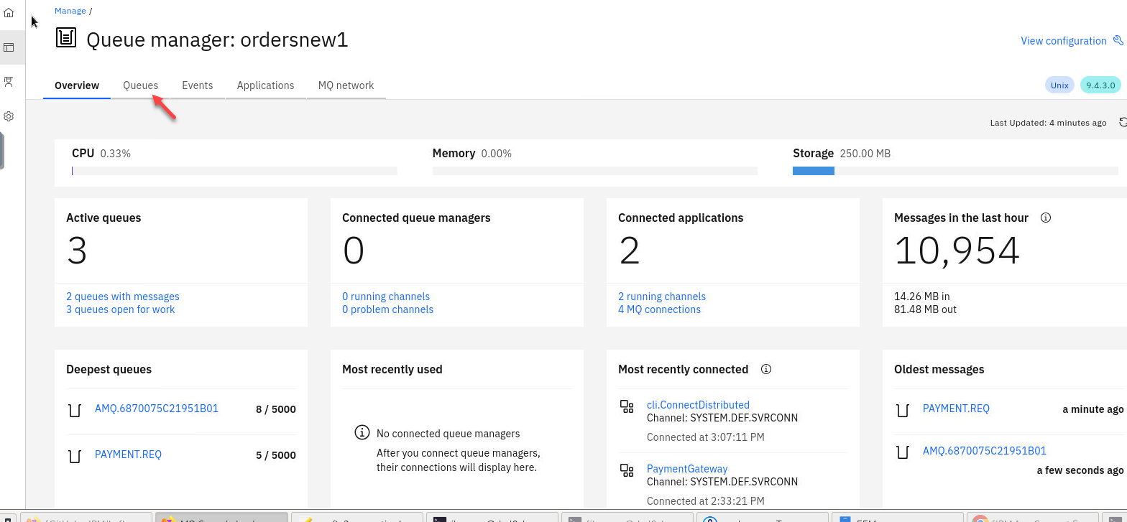Click the refresh icon beside Last Updated
The width and height of the screenshot is (1127, 522).
(x=1123, y=123)
